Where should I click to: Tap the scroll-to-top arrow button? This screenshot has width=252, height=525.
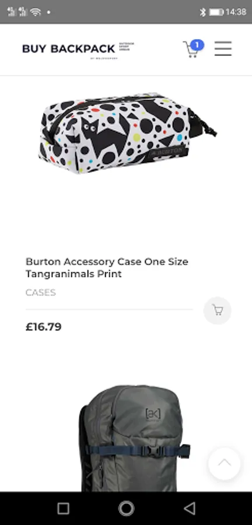coord(224,463)
